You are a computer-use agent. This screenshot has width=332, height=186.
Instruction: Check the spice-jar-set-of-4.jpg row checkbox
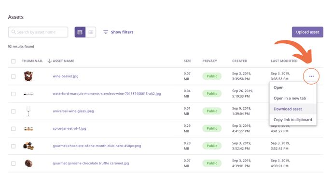point(14,129)
